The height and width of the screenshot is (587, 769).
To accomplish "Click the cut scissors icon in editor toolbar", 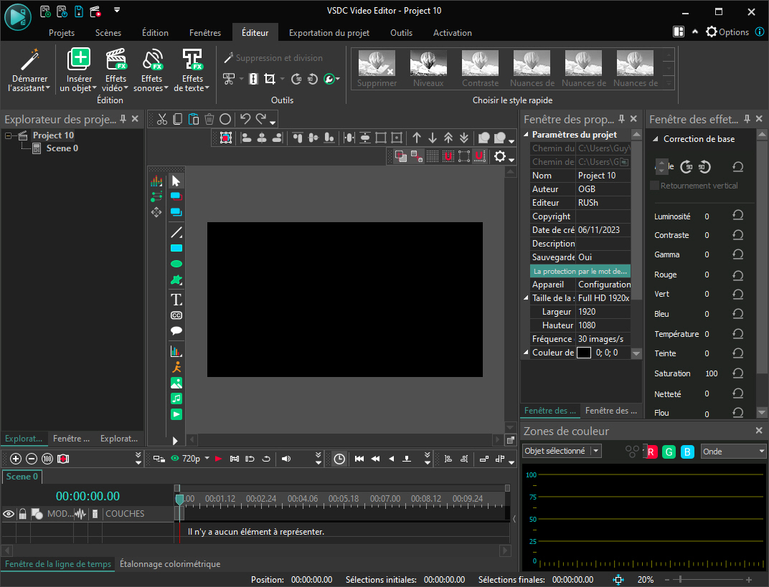I will pyautogui.click(x=162, y=119).
